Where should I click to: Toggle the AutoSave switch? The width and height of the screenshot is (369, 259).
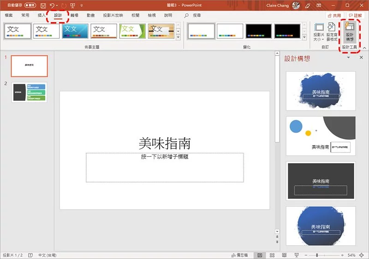pos(30,5)
